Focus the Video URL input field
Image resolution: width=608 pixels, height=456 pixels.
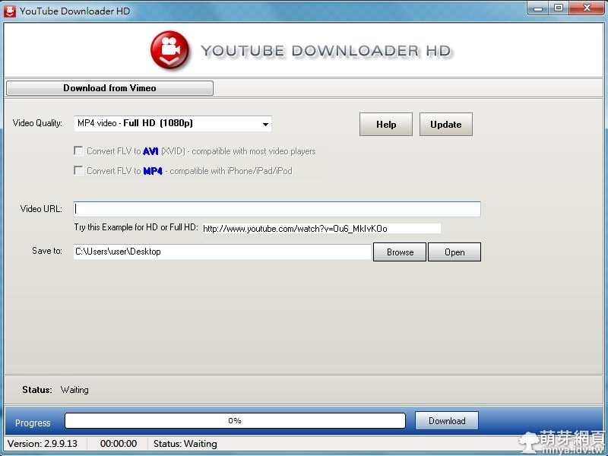(x=277, y=209)
